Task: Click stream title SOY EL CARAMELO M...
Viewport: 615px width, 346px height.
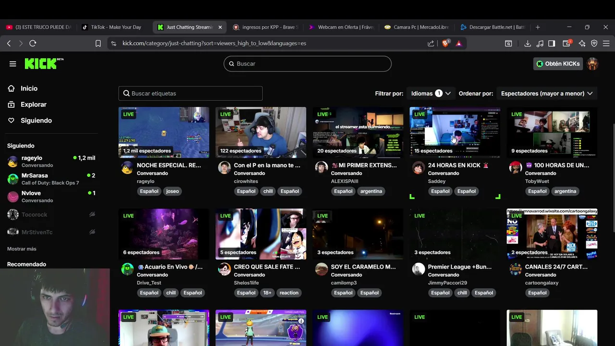Action: click(x=363, y=267)
